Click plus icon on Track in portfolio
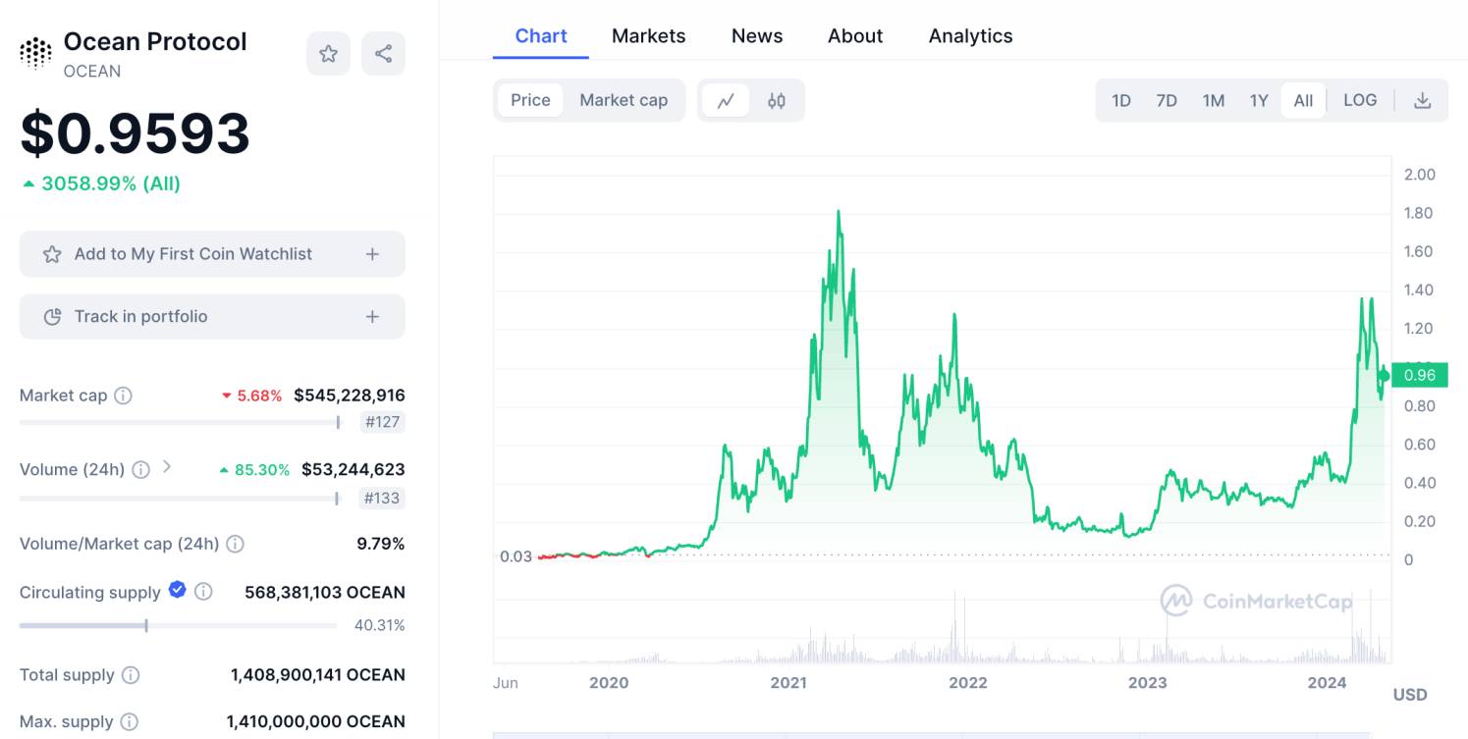Viewport: 1468px width, 739px height. pos(372,317)
